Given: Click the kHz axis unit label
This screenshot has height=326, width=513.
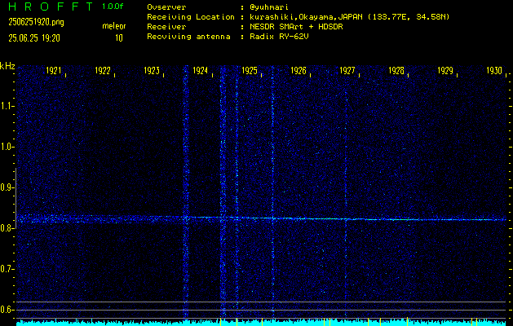Looking at the screenshot, I should 7,66.
